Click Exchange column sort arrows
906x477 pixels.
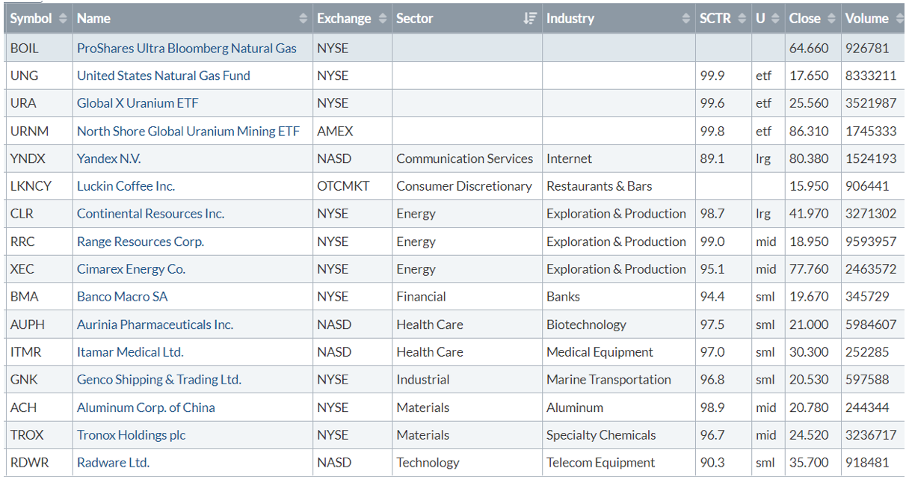(383, 19)
